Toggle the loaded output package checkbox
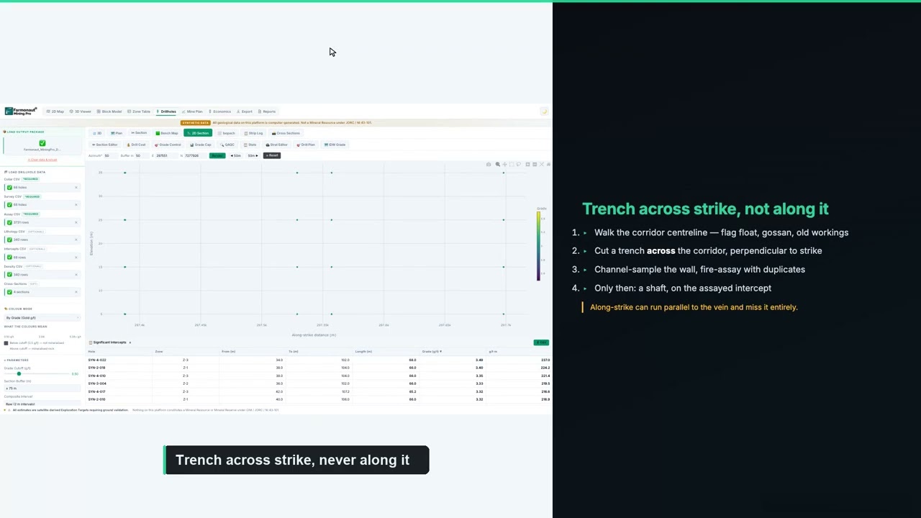The height and width of the screenshot is (518, 921). click(x=42, y=143)
